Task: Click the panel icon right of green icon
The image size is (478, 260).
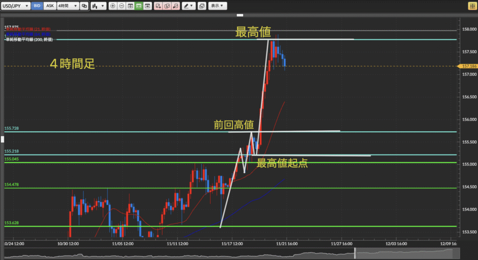Action: 148,6
